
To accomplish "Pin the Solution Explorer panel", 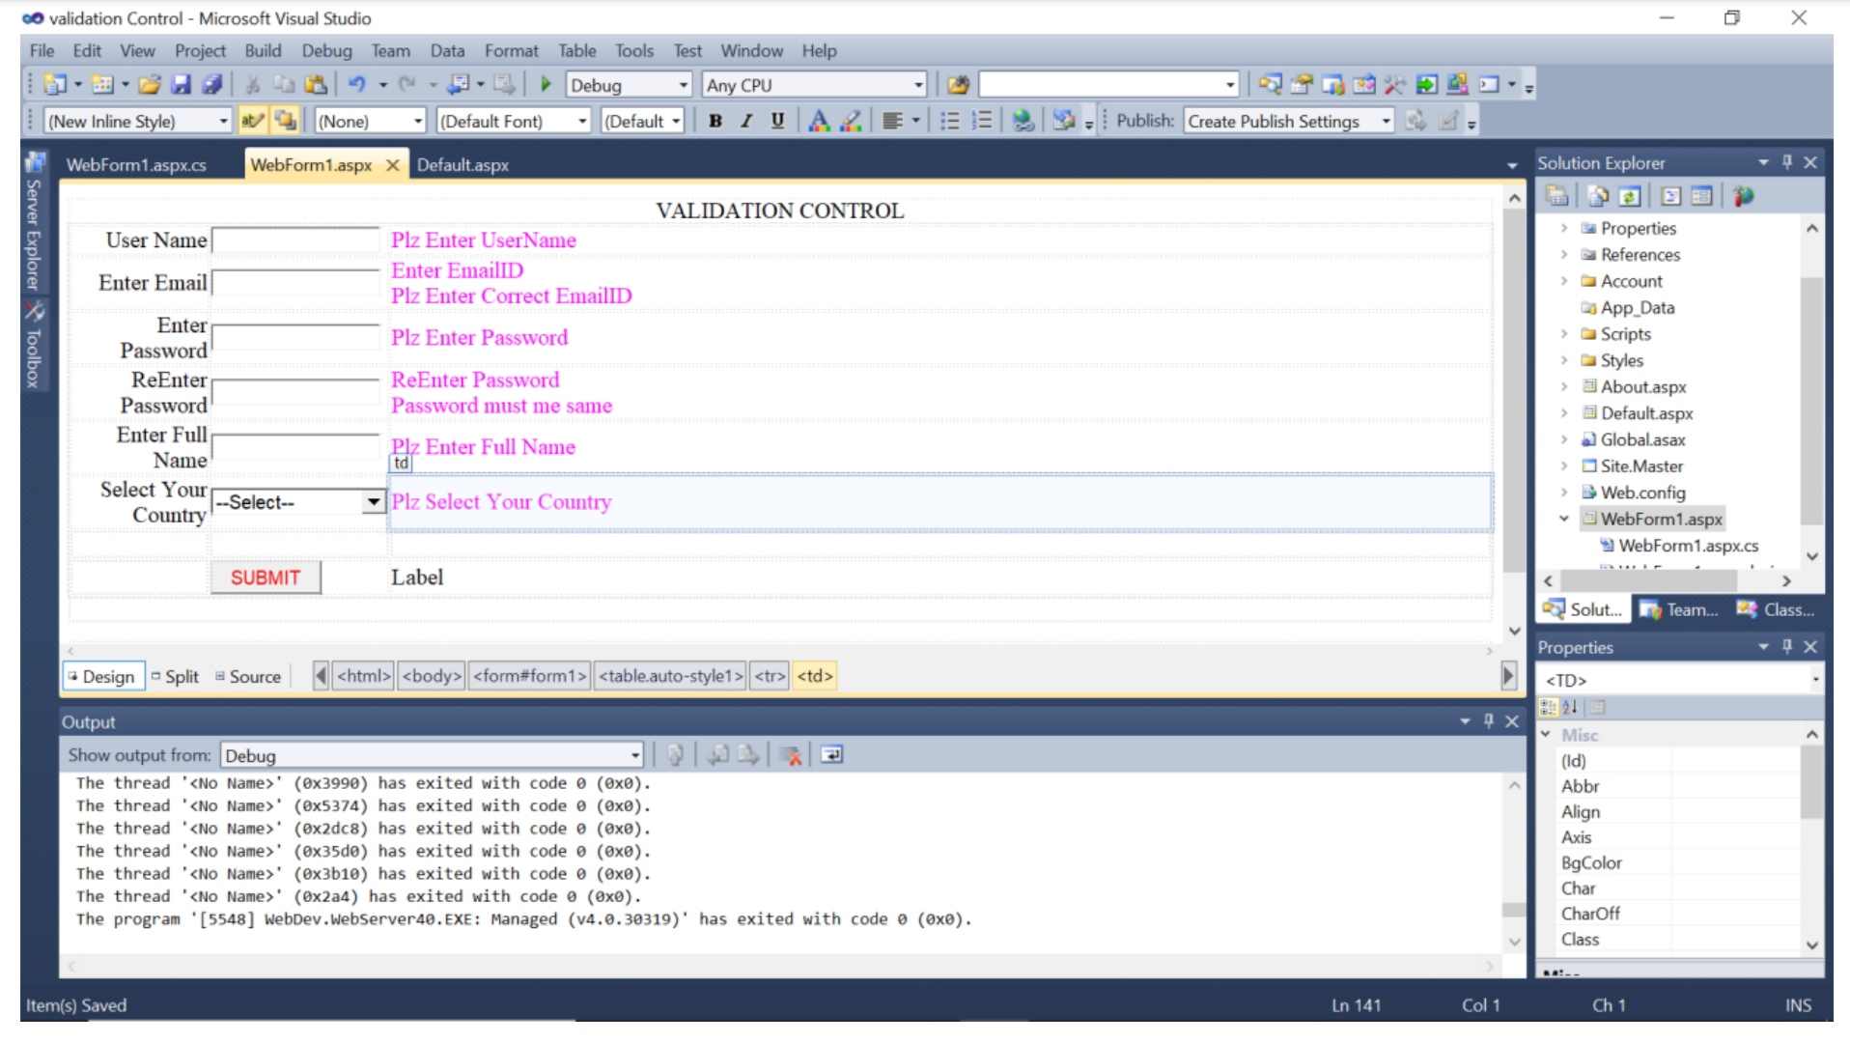I will tap(1787, 162).
